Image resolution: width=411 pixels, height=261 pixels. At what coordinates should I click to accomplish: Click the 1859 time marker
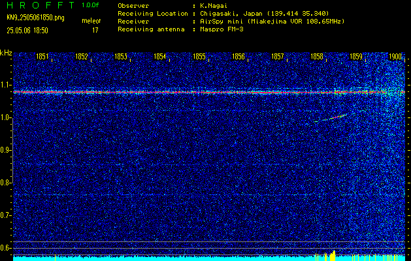[x=356, y=57]
